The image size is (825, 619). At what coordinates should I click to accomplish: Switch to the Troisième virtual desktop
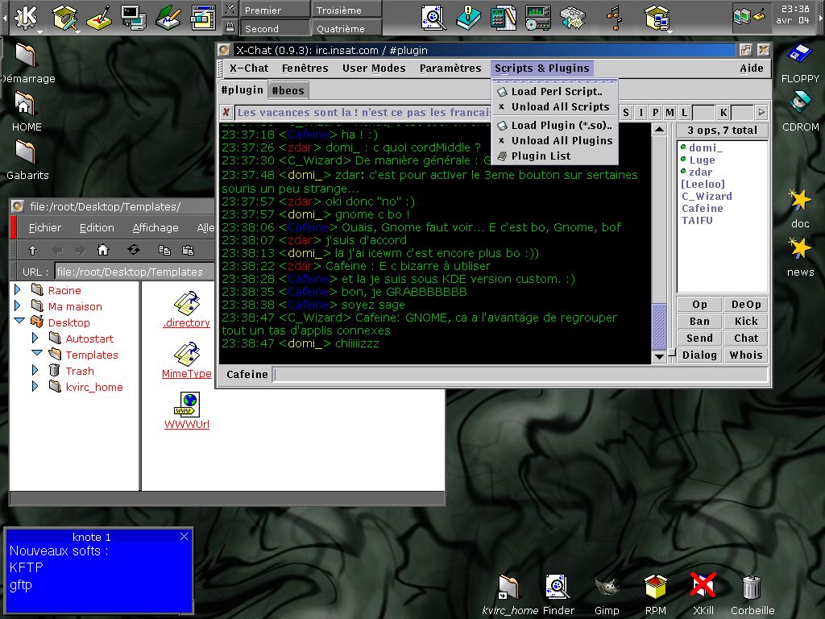(x=346, y=10)
